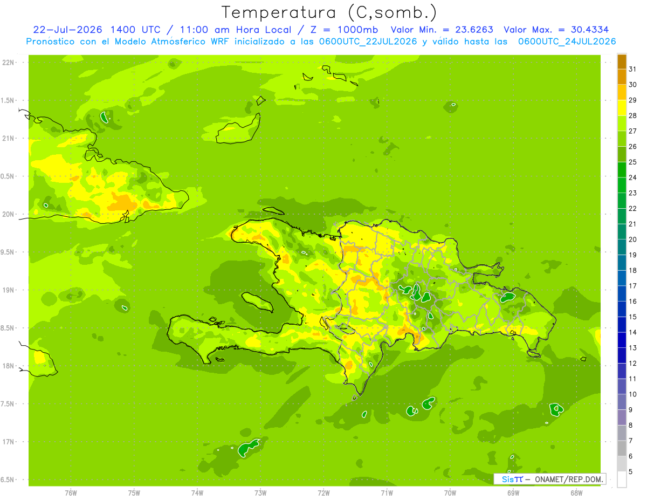647x500 pixels.
Task: Click the '73W' longitude label
Action: (260, 493)
